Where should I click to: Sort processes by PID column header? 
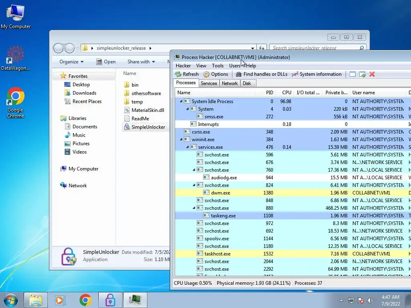point(265,93)
